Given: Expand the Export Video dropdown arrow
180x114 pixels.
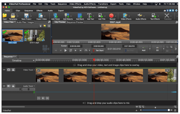Looking at the screenshot, I should click(45, 16).
